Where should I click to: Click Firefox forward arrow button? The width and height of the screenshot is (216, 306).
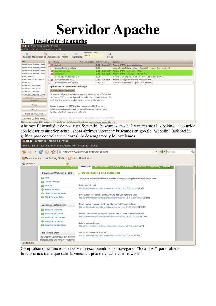point(30,152)
